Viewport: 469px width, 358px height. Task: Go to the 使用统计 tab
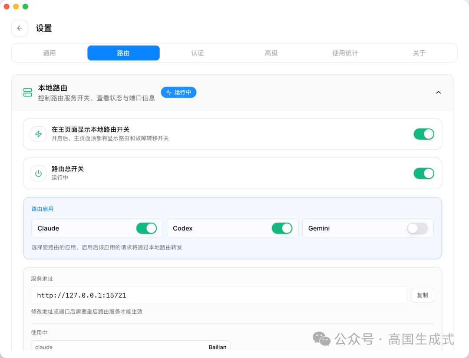[345, 53]
